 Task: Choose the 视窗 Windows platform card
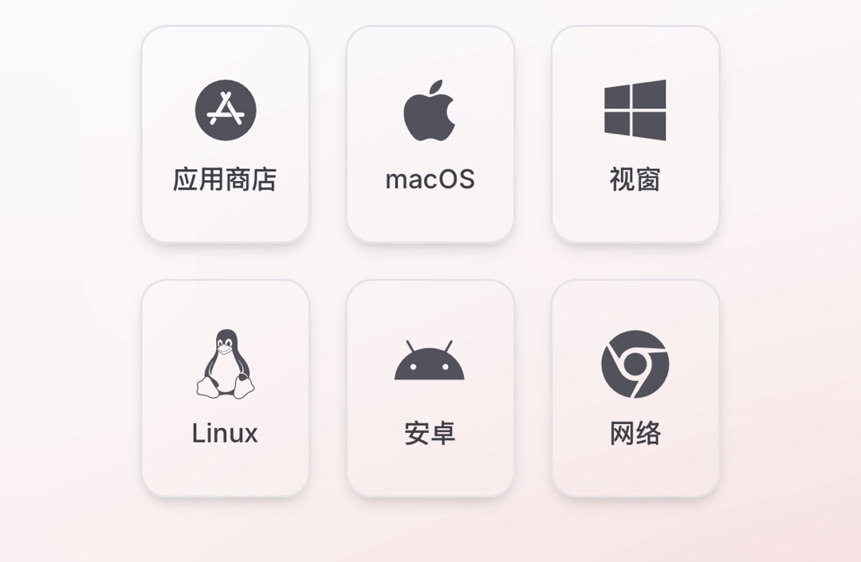point(635,134)
